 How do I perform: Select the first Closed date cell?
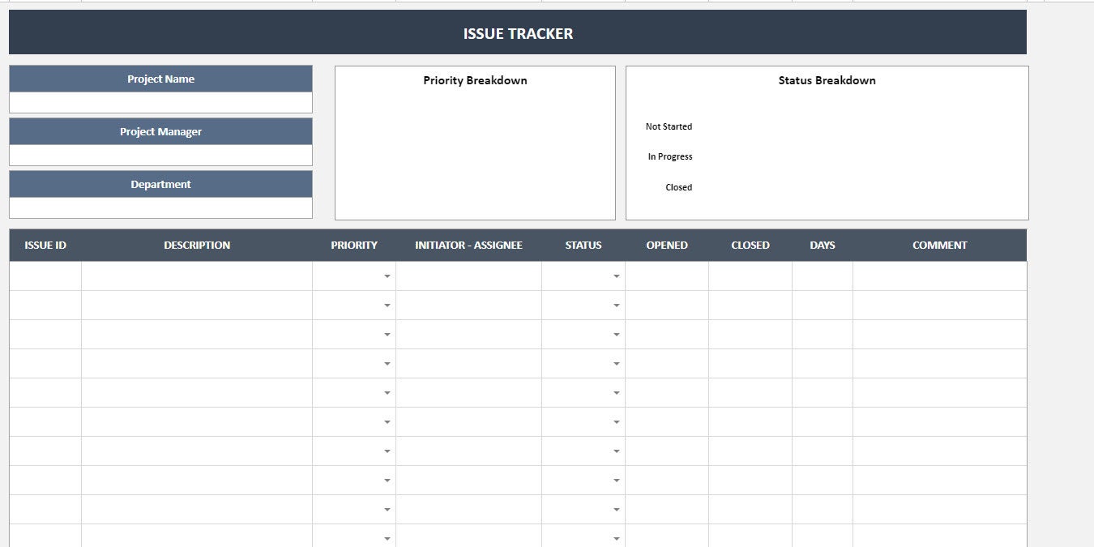[x=750, y=276]
